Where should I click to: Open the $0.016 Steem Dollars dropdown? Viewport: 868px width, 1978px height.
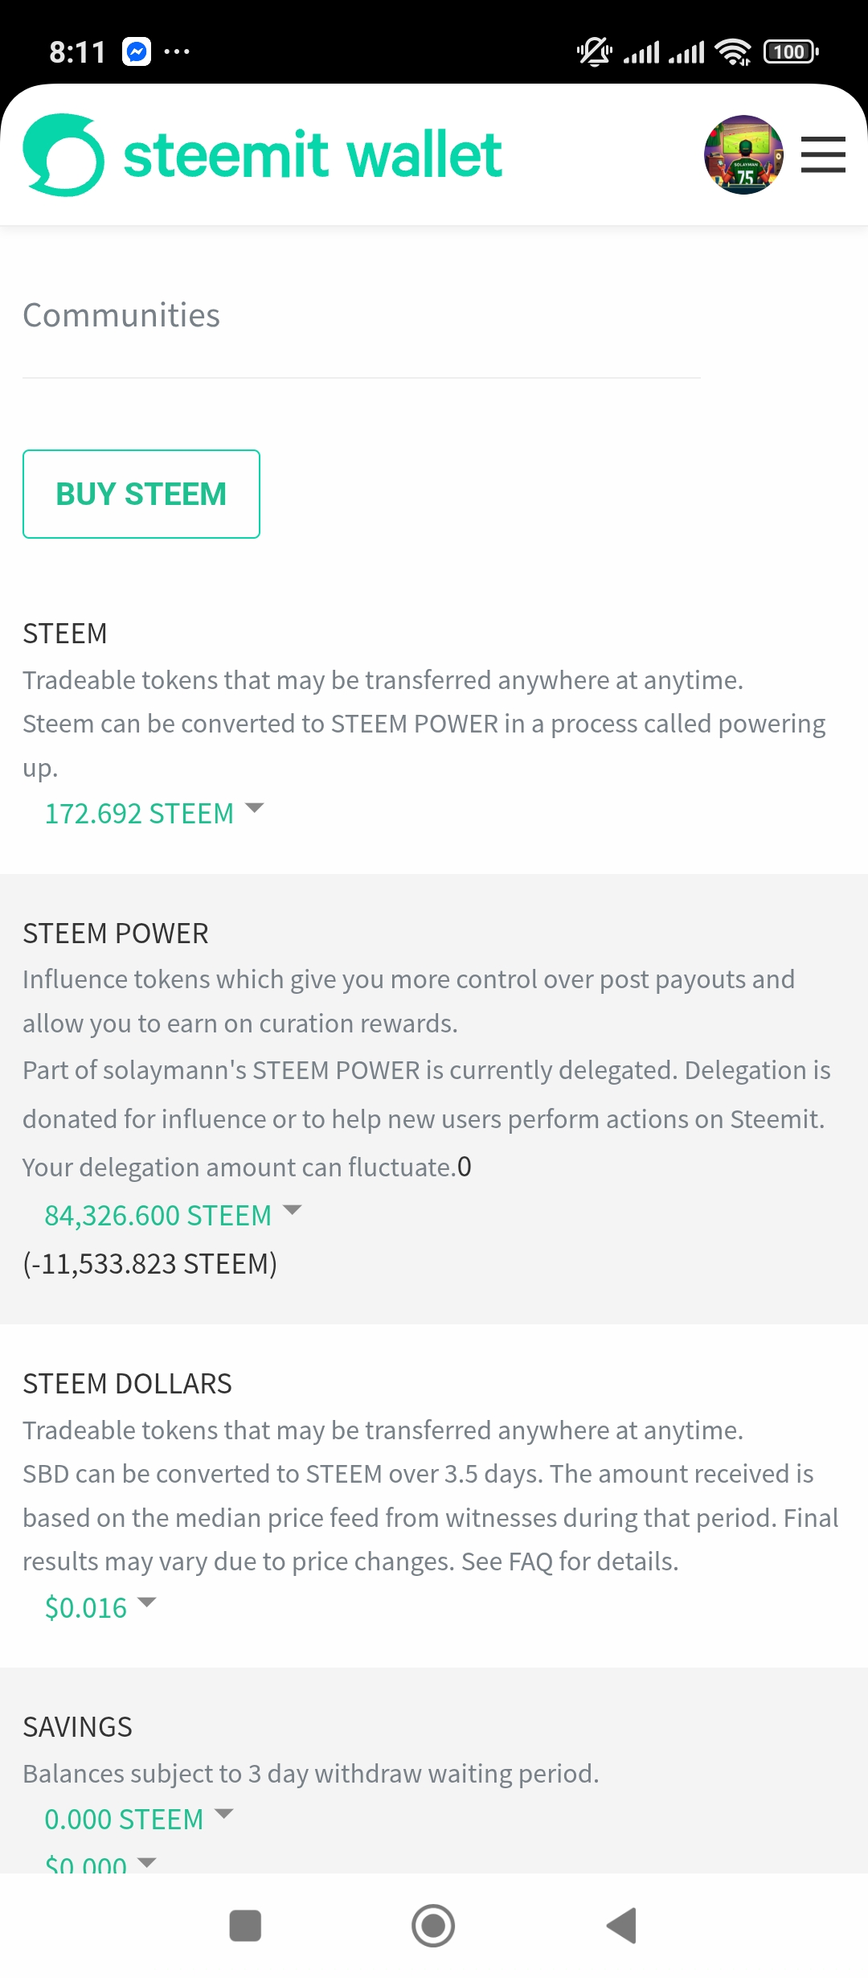[x=100, y=1607]
